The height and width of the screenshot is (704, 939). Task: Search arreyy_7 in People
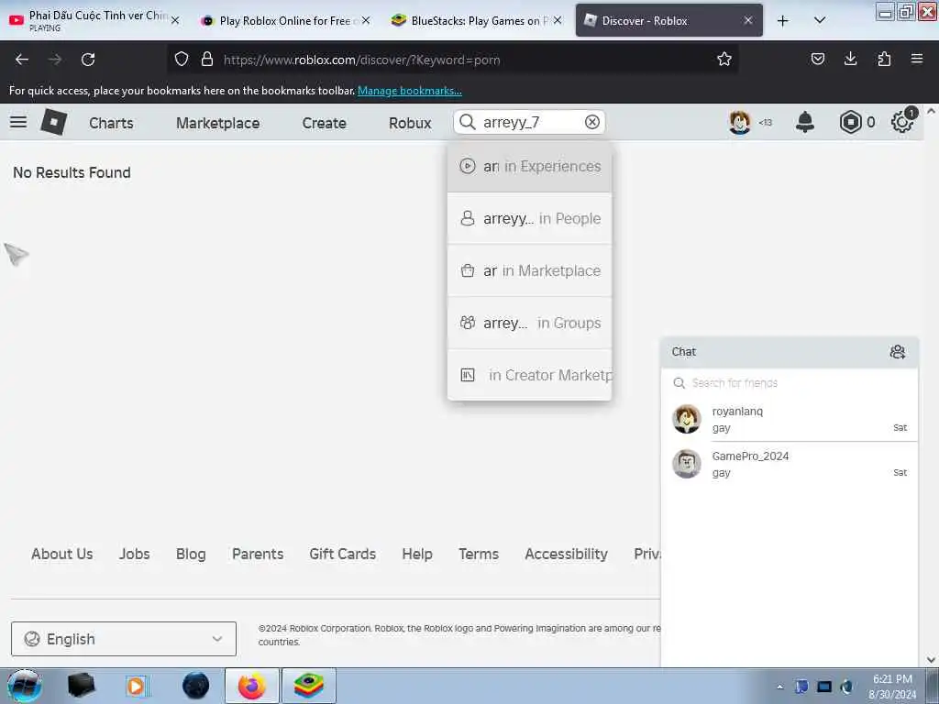(529, 218)
